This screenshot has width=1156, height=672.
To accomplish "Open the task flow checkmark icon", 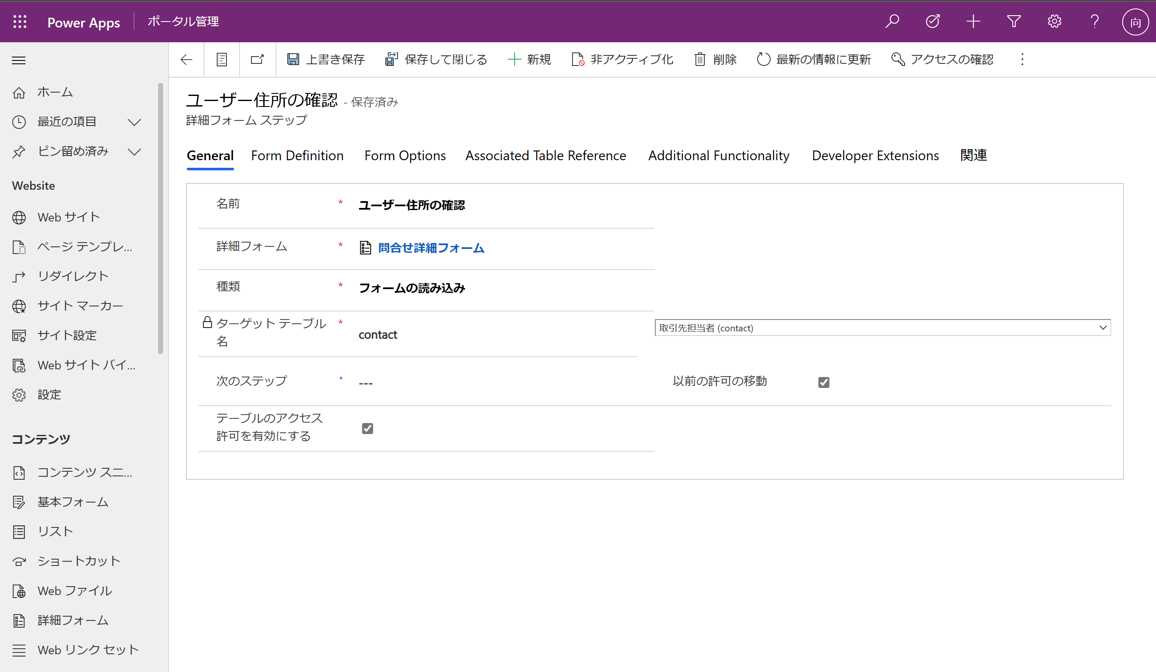I will click(x=932, y=22).
